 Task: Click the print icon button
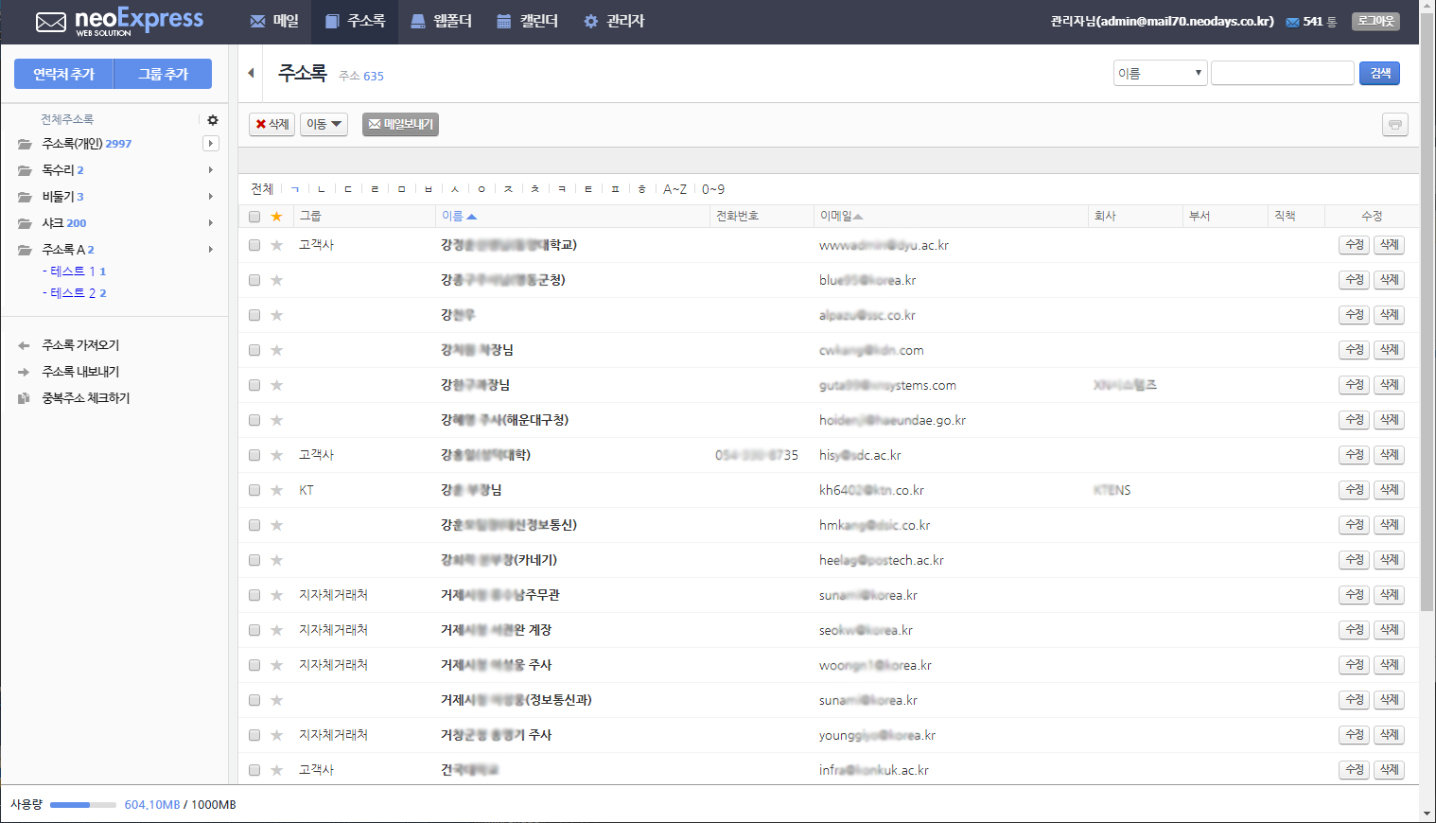click(1395, 125)
